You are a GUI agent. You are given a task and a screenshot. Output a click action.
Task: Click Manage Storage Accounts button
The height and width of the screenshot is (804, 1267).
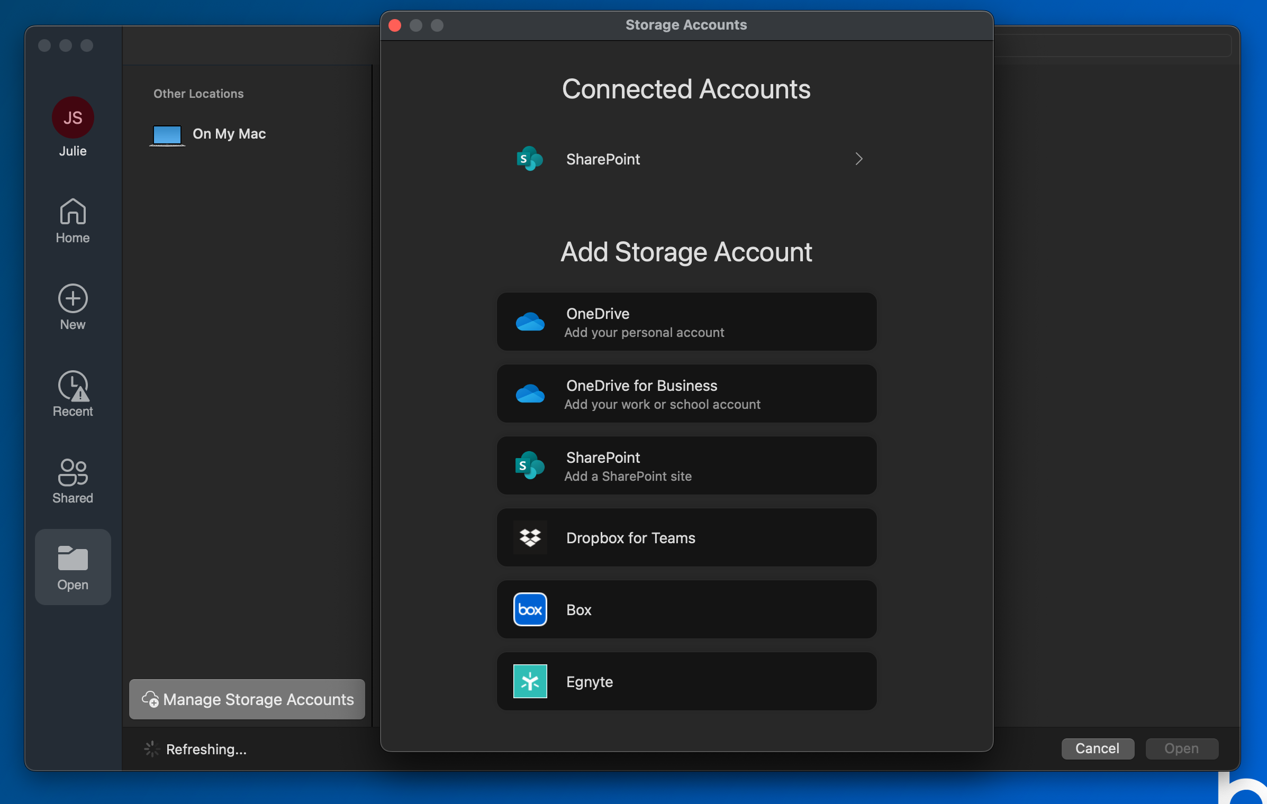247,699
